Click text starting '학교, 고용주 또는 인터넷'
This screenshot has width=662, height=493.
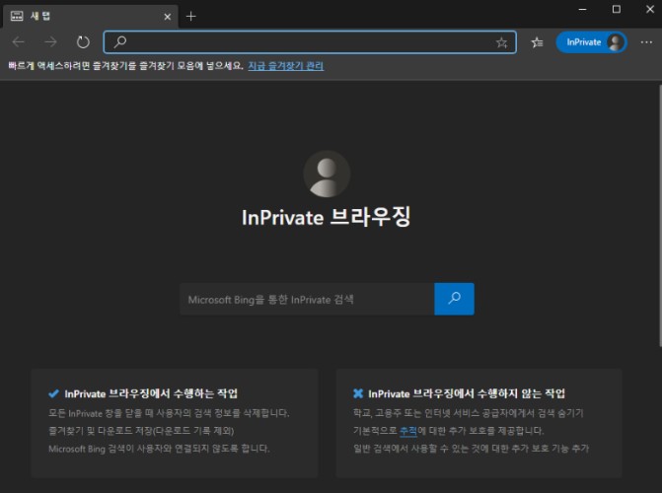(x=469, y=413)
